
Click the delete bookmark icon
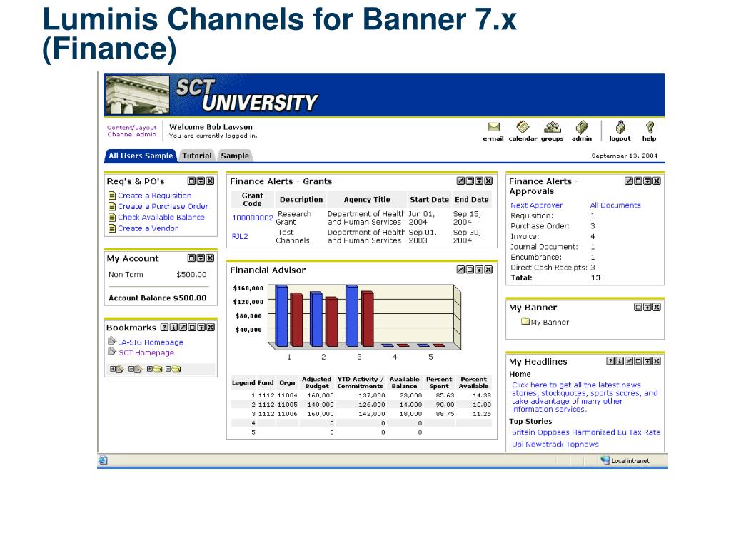coord(136,369)
